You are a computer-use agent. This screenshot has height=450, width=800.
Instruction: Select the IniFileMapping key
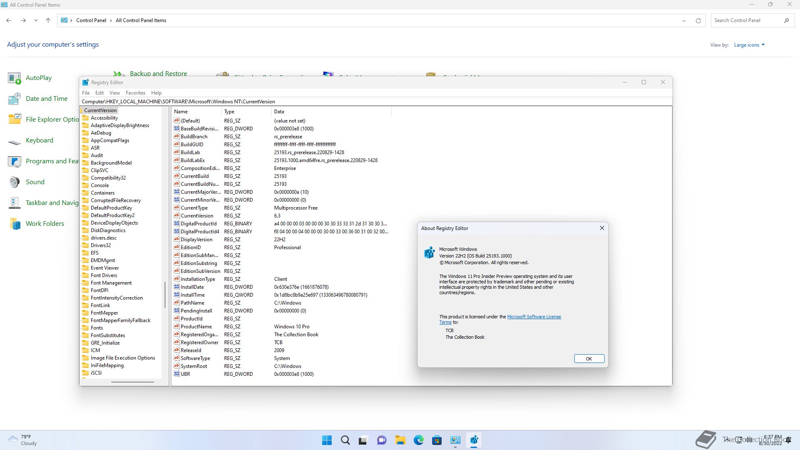[107, 365]
